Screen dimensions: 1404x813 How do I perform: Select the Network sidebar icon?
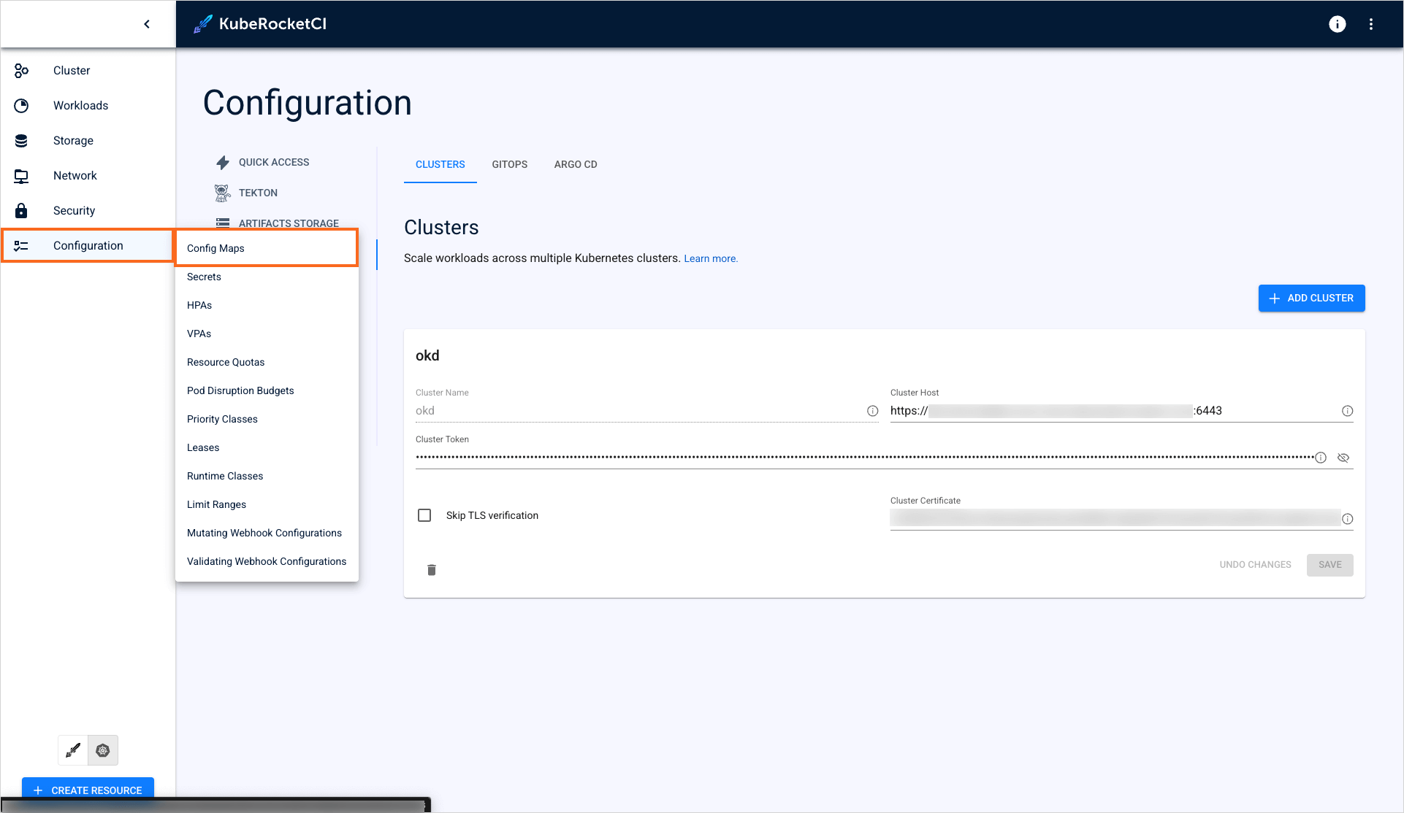[x=21, y=175]
